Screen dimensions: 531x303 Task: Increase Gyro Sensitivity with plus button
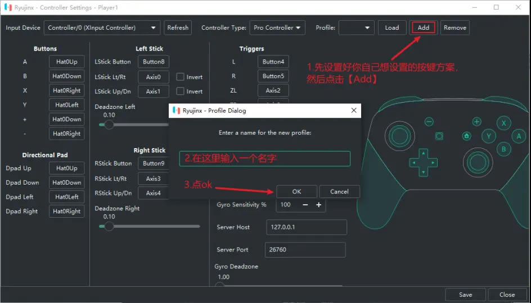pos(318,205)
